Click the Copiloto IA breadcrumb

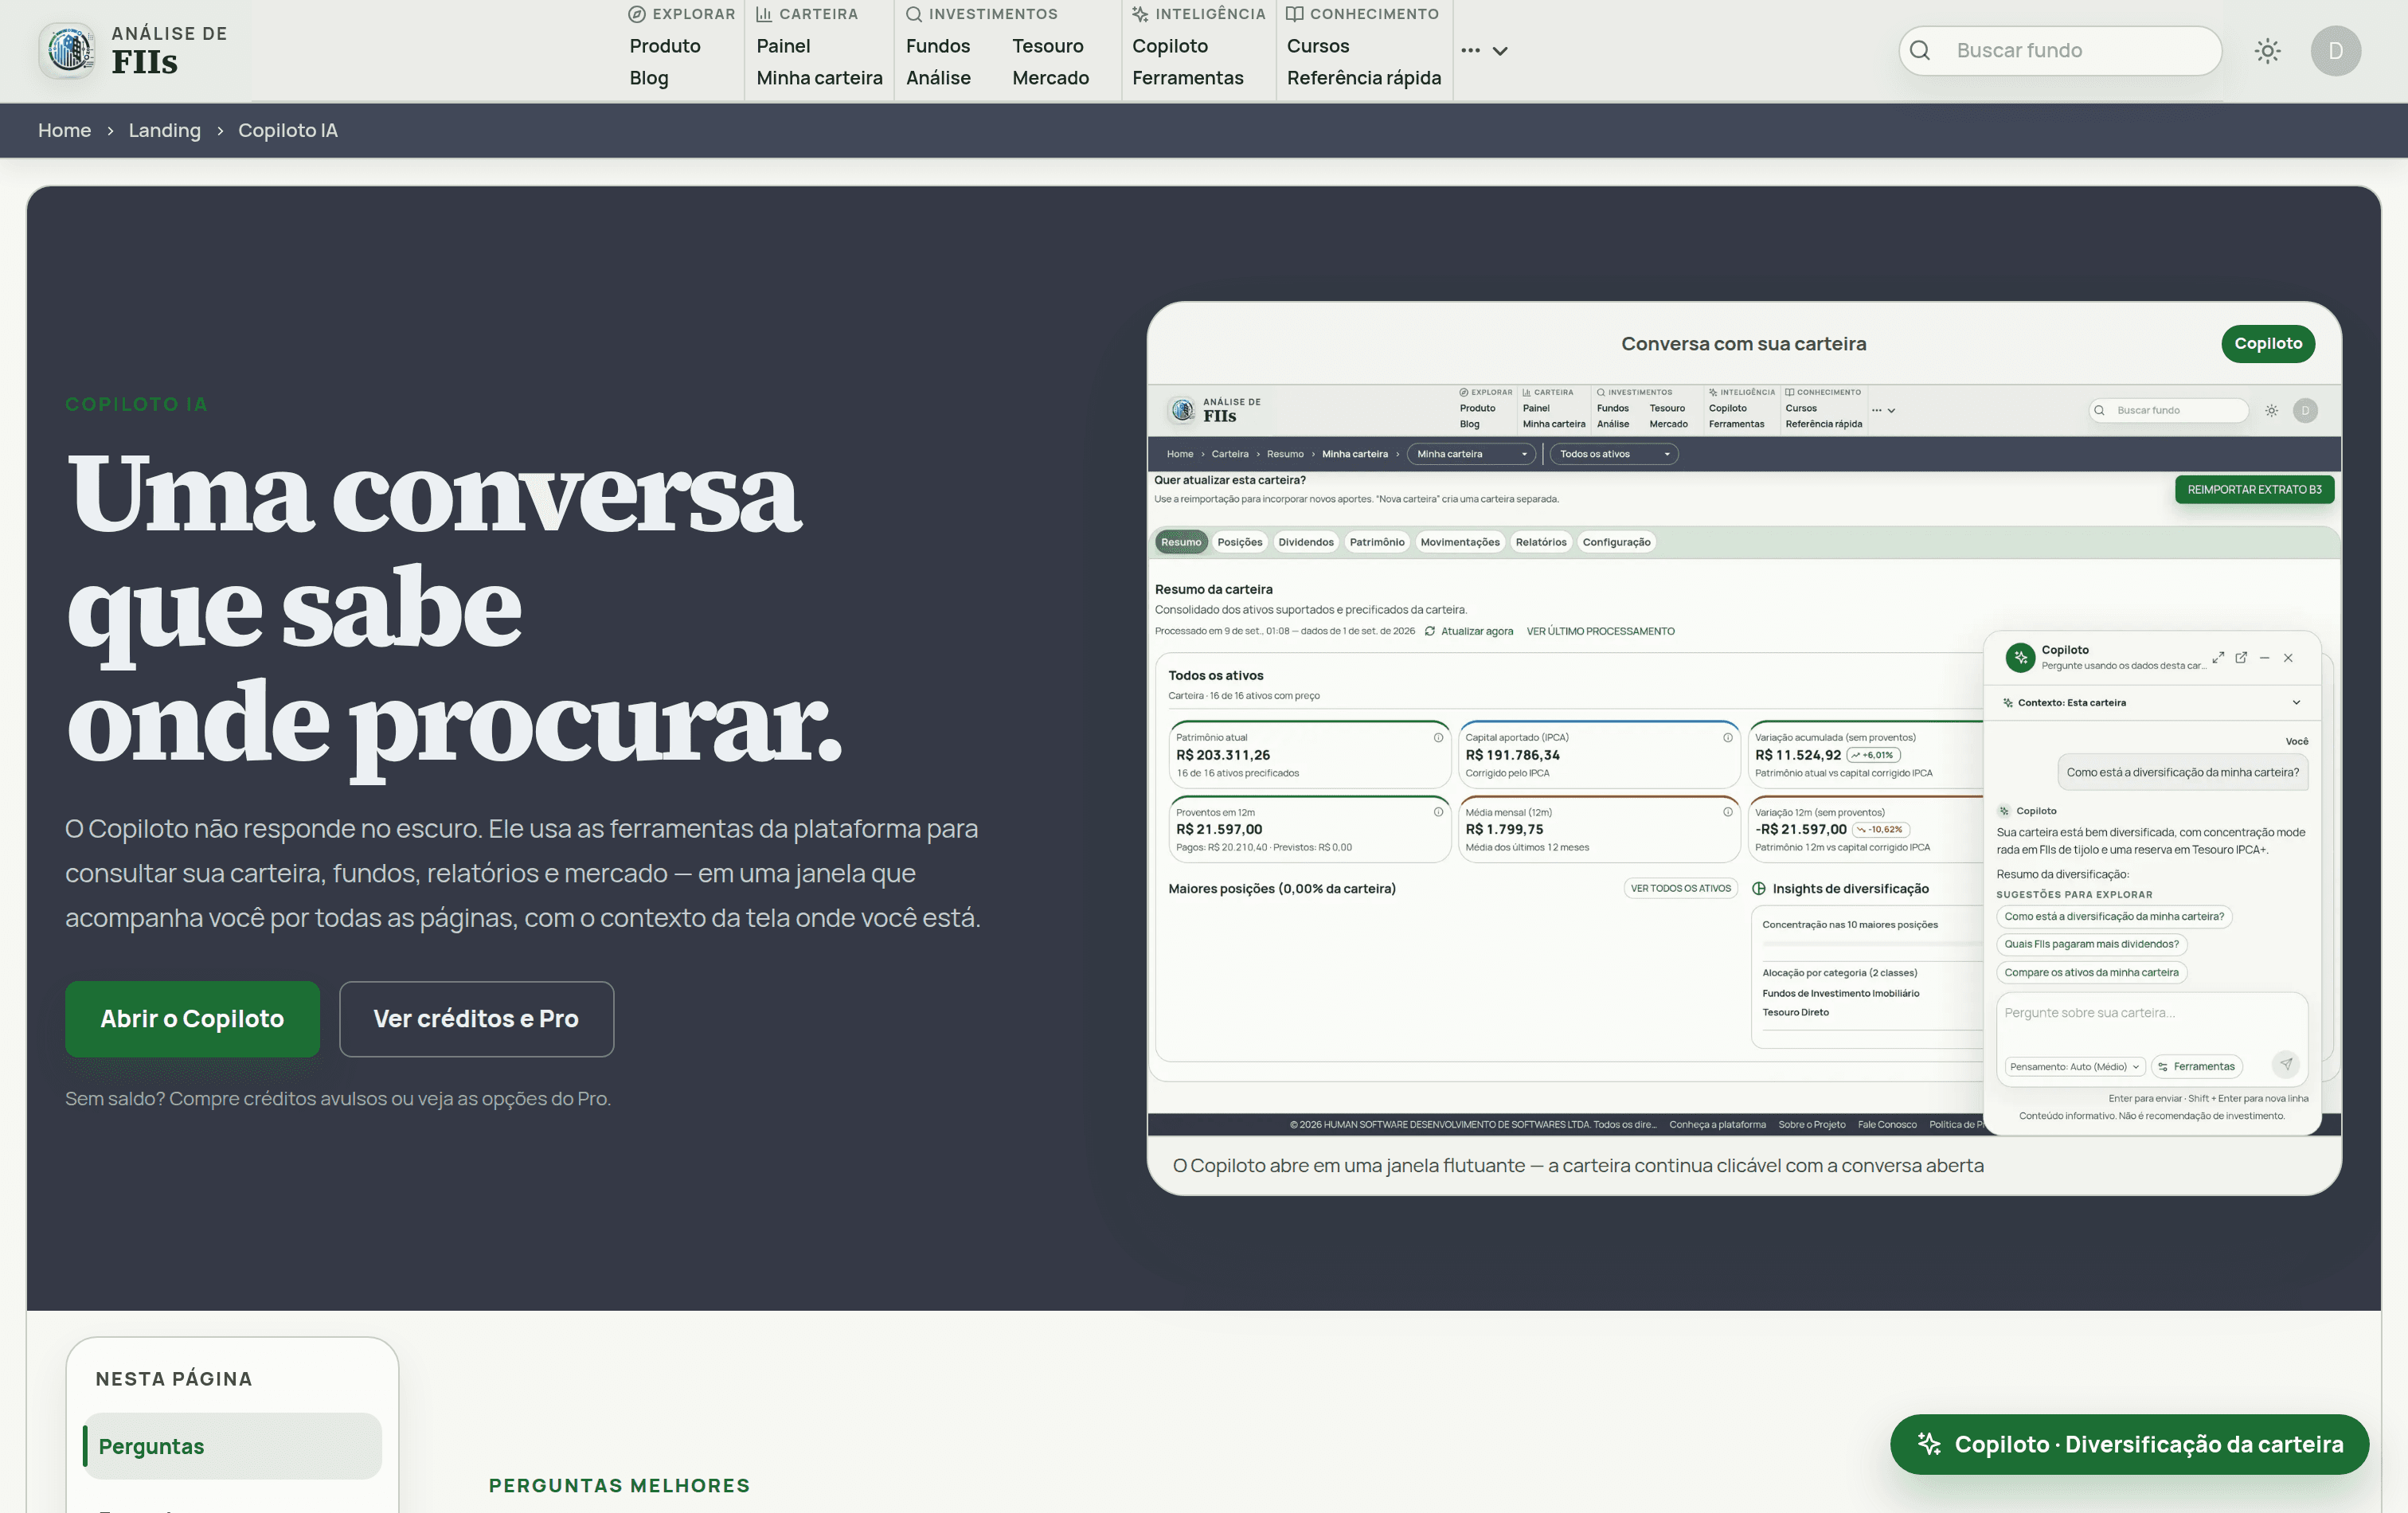tap(288, 130)
